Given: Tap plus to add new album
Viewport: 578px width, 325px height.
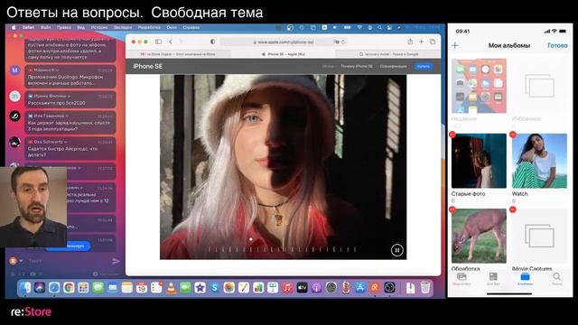Looking at the screenshot, I should click(455, 45).
